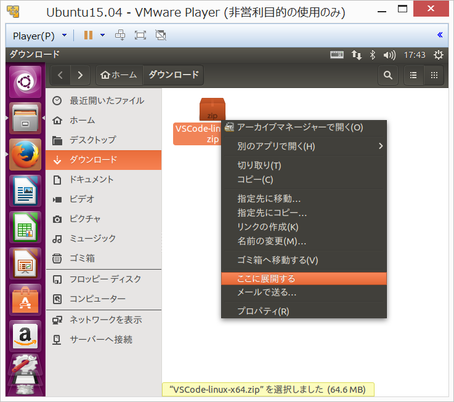The image size is (454, 402).
Task: Click the ダウンロード breadcrumb button
Action: 173,75
